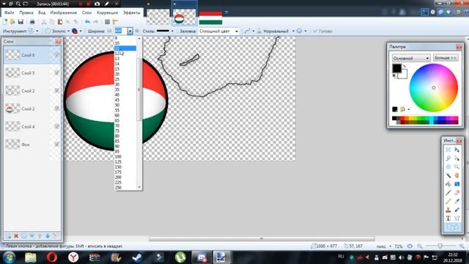The image size is (469, 264).
Task: Toggle visibility of Фон layer
Action: tap(57, 144)
